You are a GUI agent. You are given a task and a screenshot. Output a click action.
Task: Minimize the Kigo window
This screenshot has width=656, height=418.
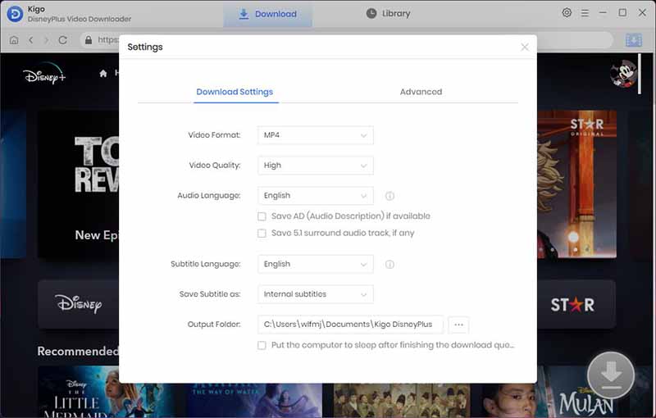(603, 13)
